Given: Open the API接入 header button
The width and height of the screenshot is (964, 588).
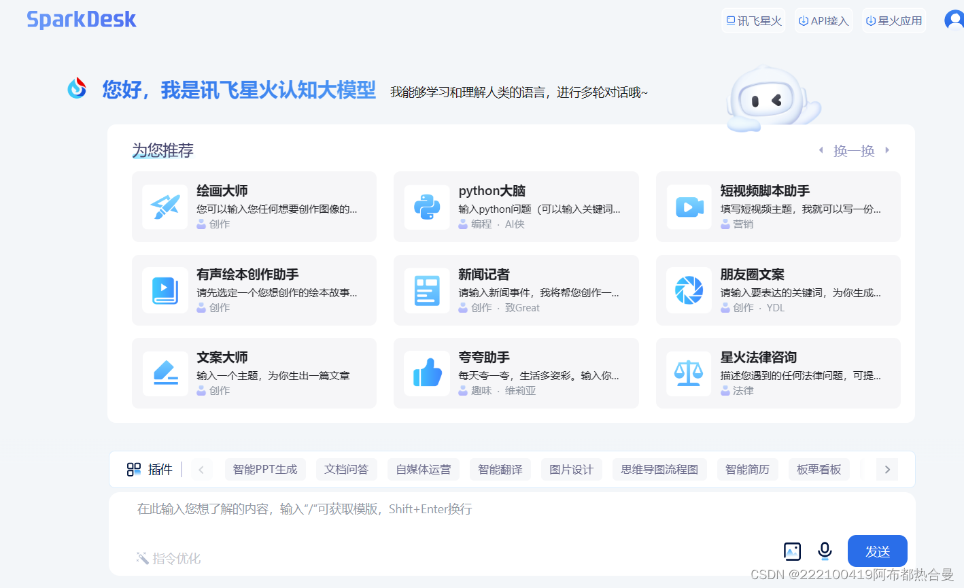Looking at the screenshot, I should click(x=823, y=20).
